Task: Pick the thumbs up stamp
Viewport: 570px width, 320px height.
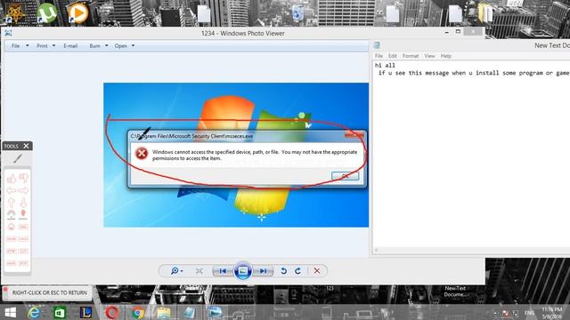Action: coord(12,178)
